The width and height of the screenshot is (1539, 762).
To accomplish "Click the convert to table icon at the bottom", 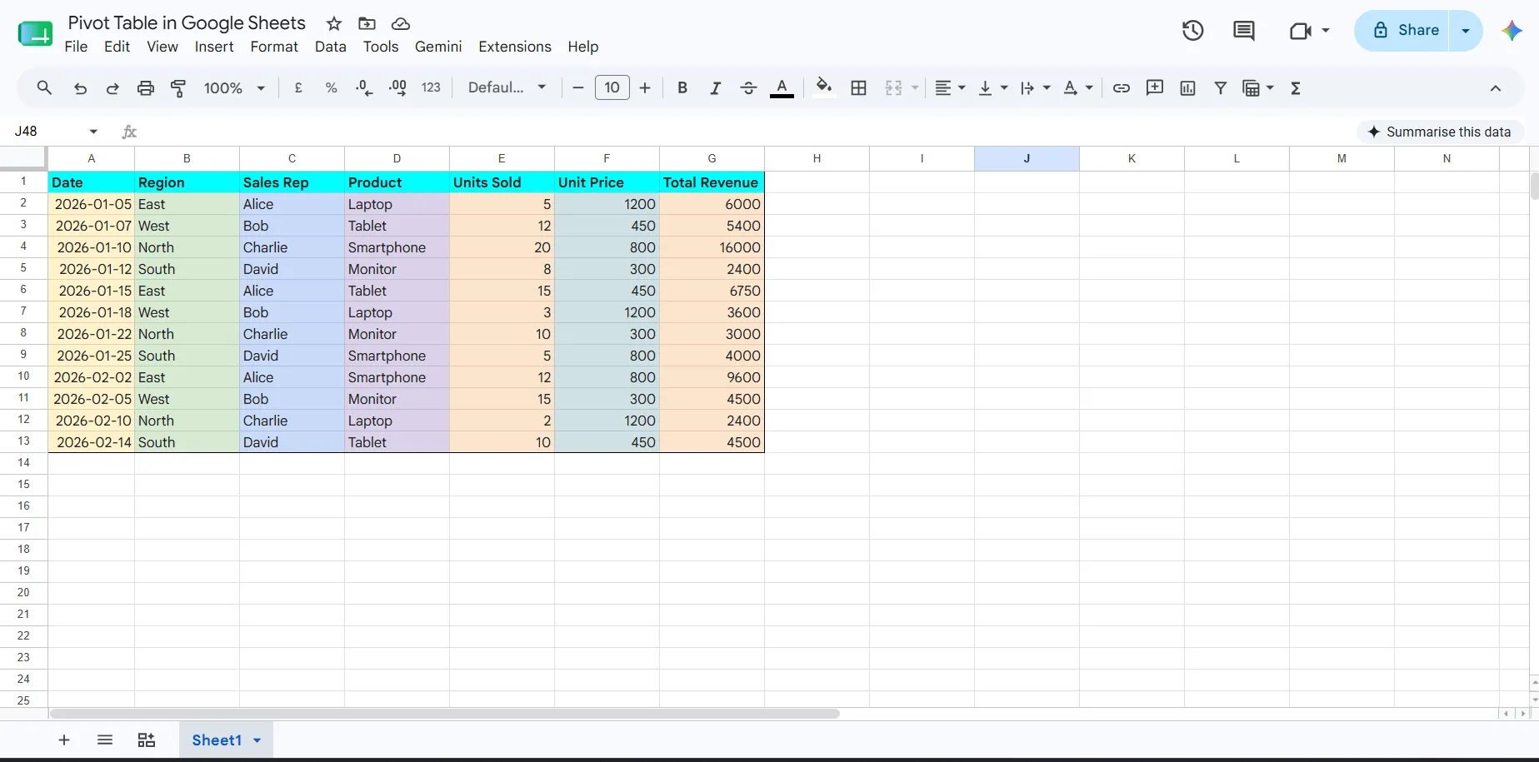I will click(x=147, y=740).
